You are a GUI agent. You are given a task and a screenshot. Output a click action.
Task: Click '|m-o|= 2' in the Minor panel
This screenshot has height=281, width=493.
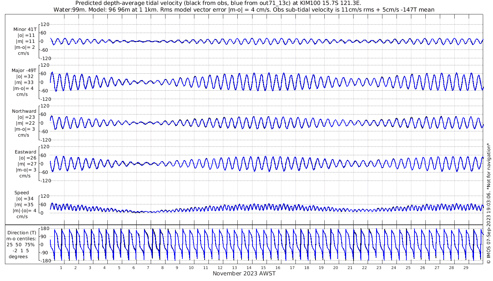pyautogui.click(x=25, y=47)
